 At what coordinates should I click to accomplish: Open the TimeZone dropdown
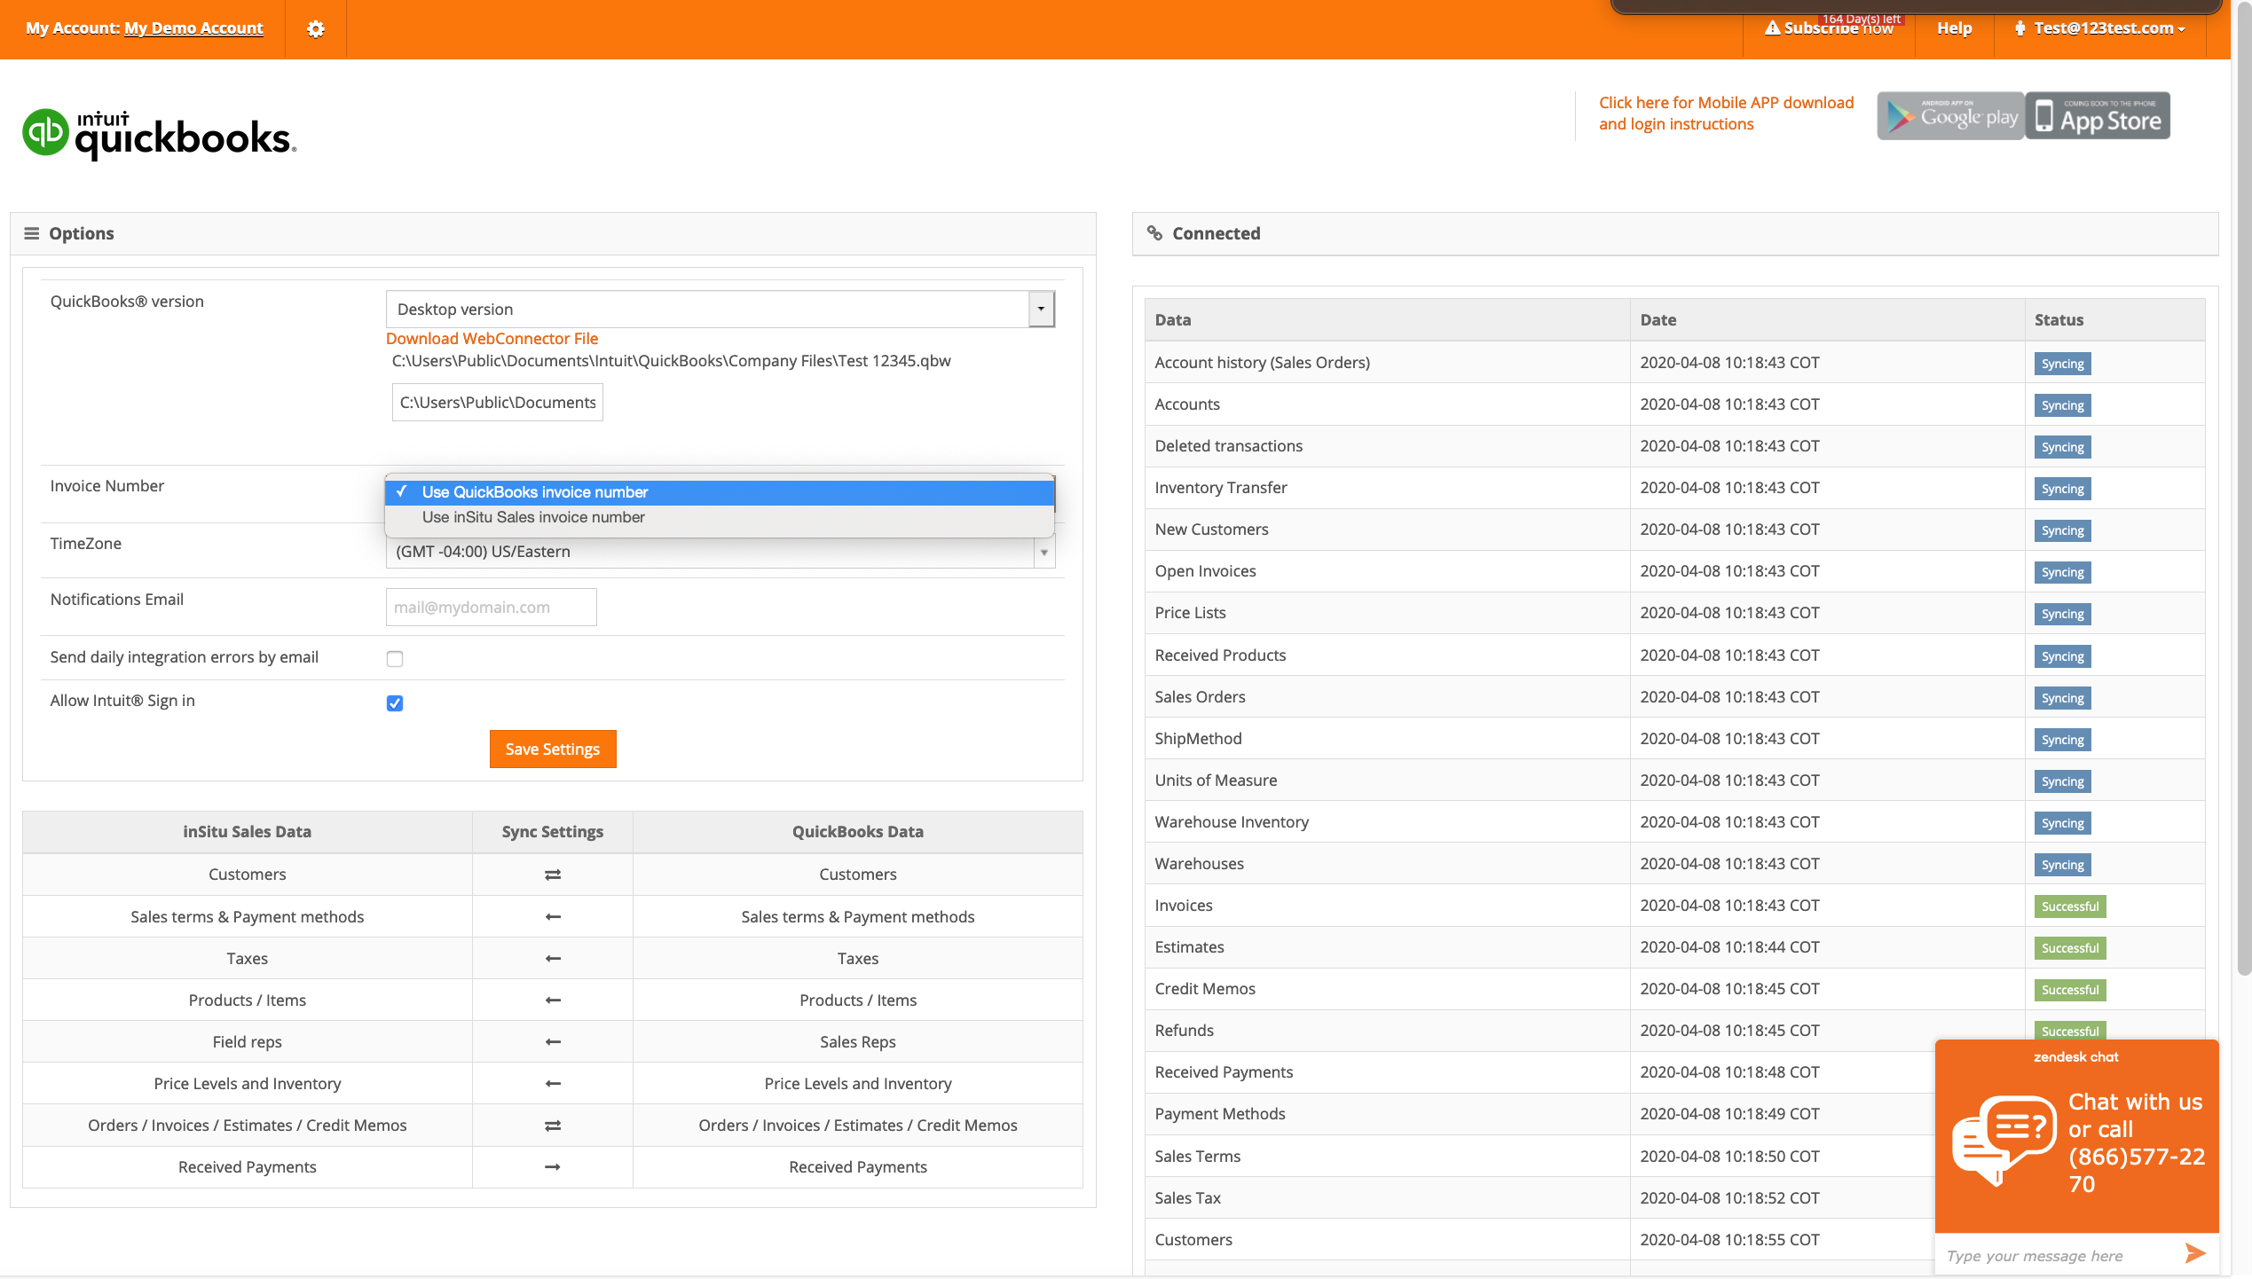(1043, 551)
